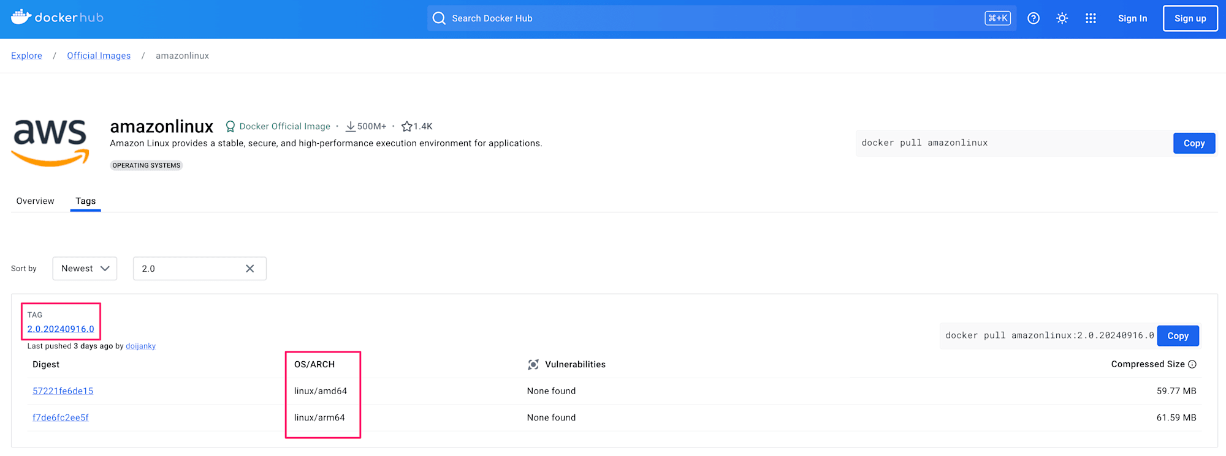Open Official Images breadcrumb link

coord(99,56)
